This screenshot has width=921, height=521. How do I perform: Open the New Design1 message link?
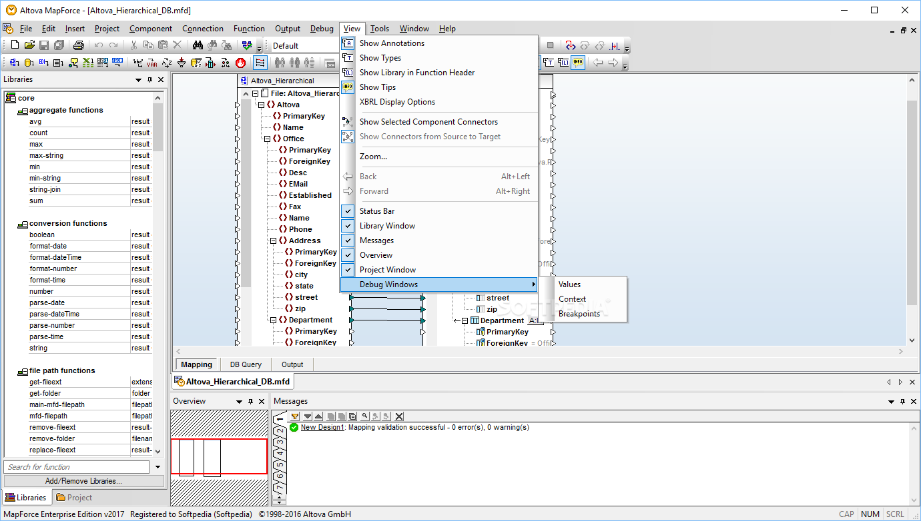(322, 428)
